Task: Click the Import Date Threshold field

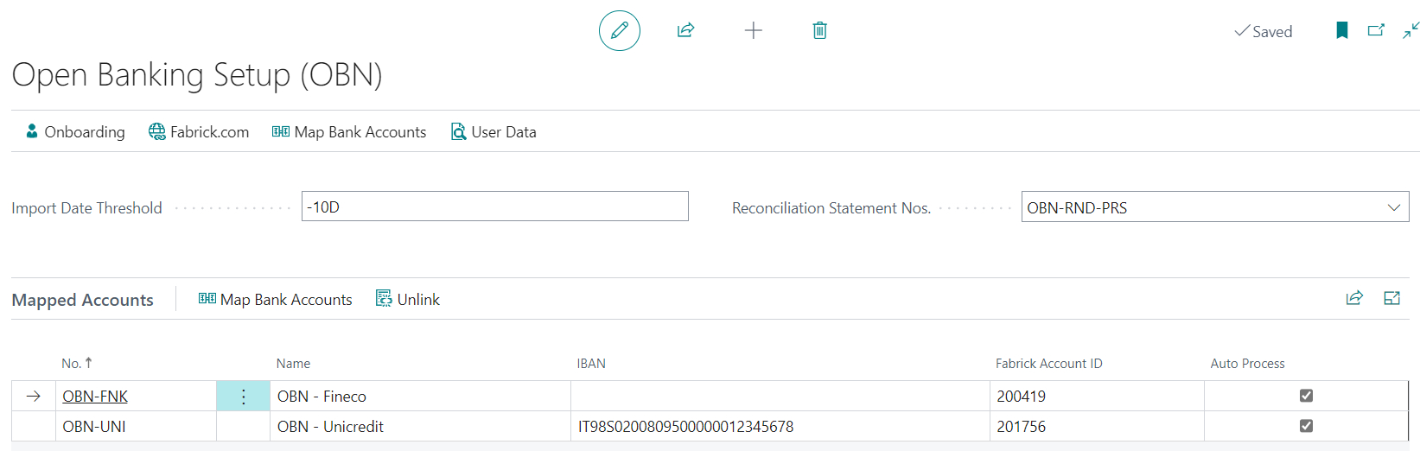Action: click(494, 206)
